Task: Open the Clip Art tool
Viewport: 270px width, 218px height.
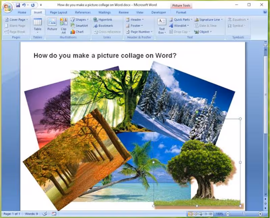Action: coord(63,26)
